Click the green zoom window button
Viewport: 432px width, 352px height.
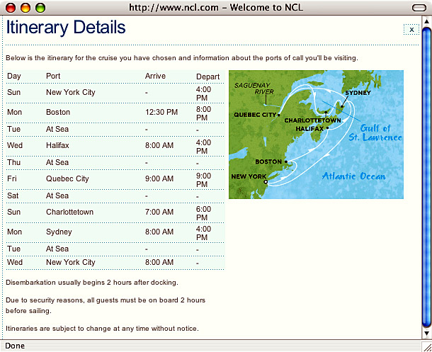pos(40,7)
